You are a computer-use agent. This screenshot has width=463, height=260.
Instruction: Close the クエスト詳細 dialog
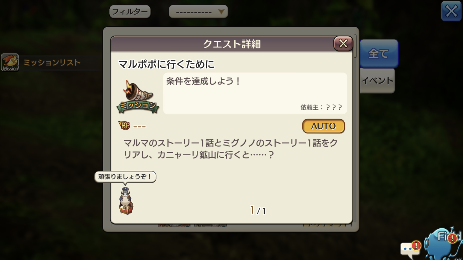coord(343,44)
